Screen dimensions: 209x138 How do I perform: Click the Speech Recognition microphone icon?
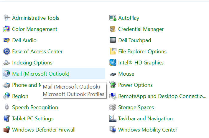[x=7, y=107]
